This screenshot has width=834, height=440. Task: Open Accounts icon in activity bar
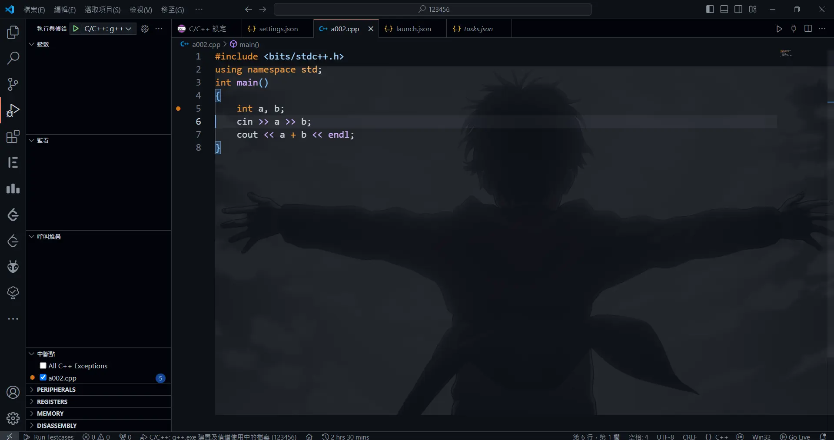(x=13, y=392)
